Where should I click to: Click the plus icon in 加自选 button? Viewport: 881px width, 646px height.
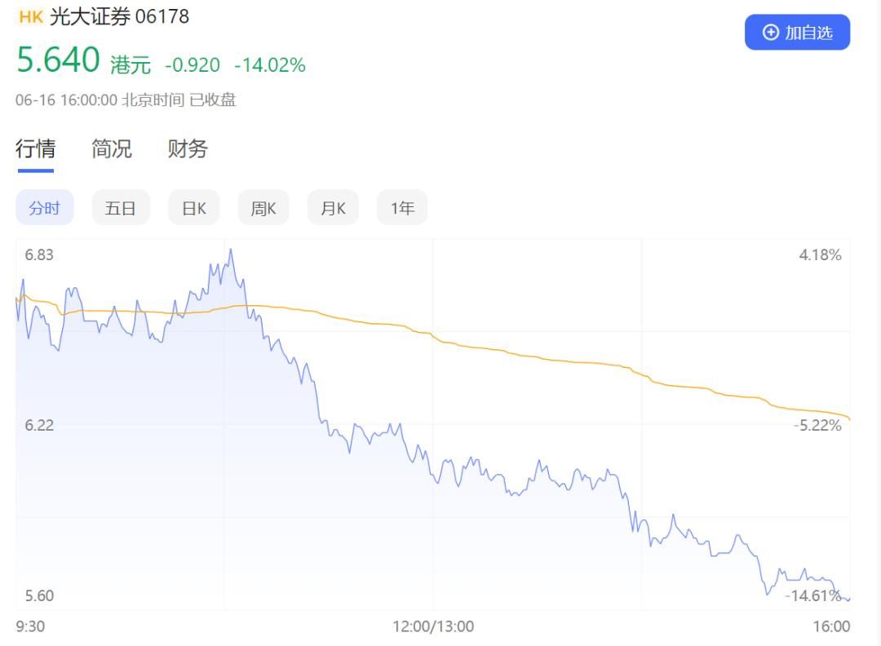(770, 33)
